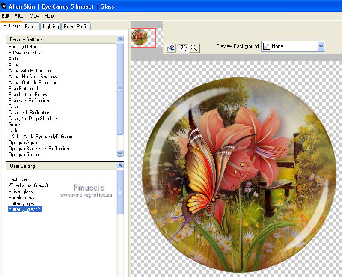Select LK_les Agda-Eyecandy5_Glass preset
This screenshot has height=277, width=342.
click(40, 137)
